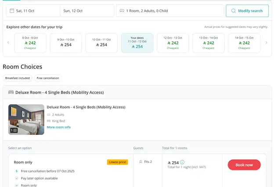The width and height of the screenshot is (274, 187).
Task: Open the room and guests selector
Action: click(x=170, y=11)
